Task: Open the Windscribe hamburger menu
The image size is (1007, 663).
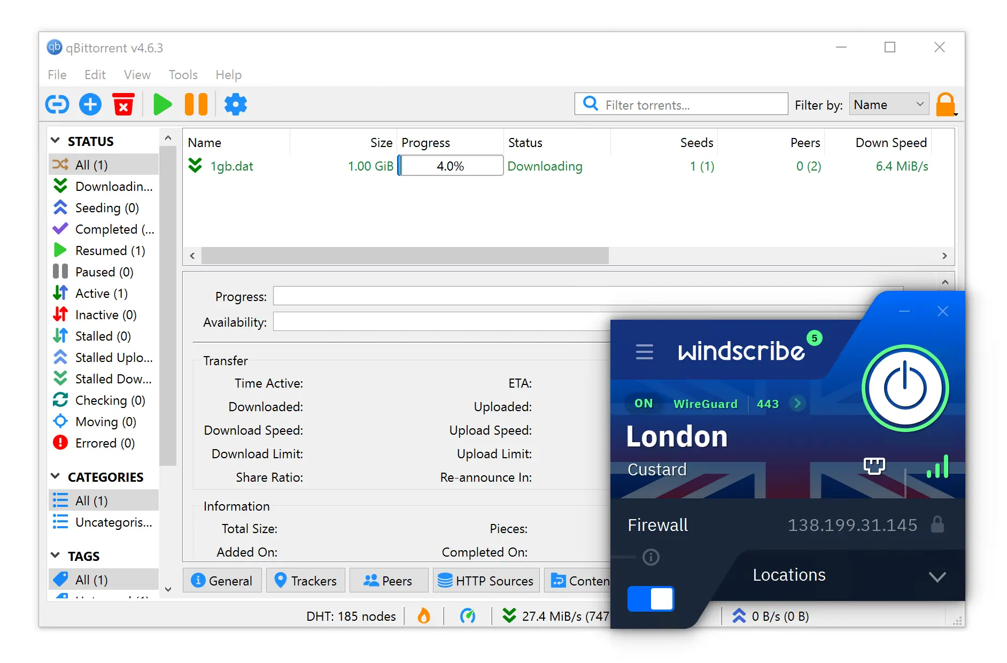Action: pyautogui.click(x=645, y=352)
